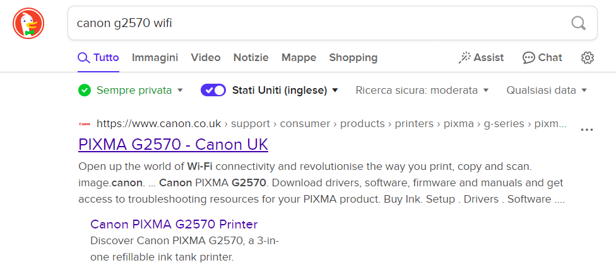Open the PIXMA G2570 - Canon UK result

[x=173, y=145]
